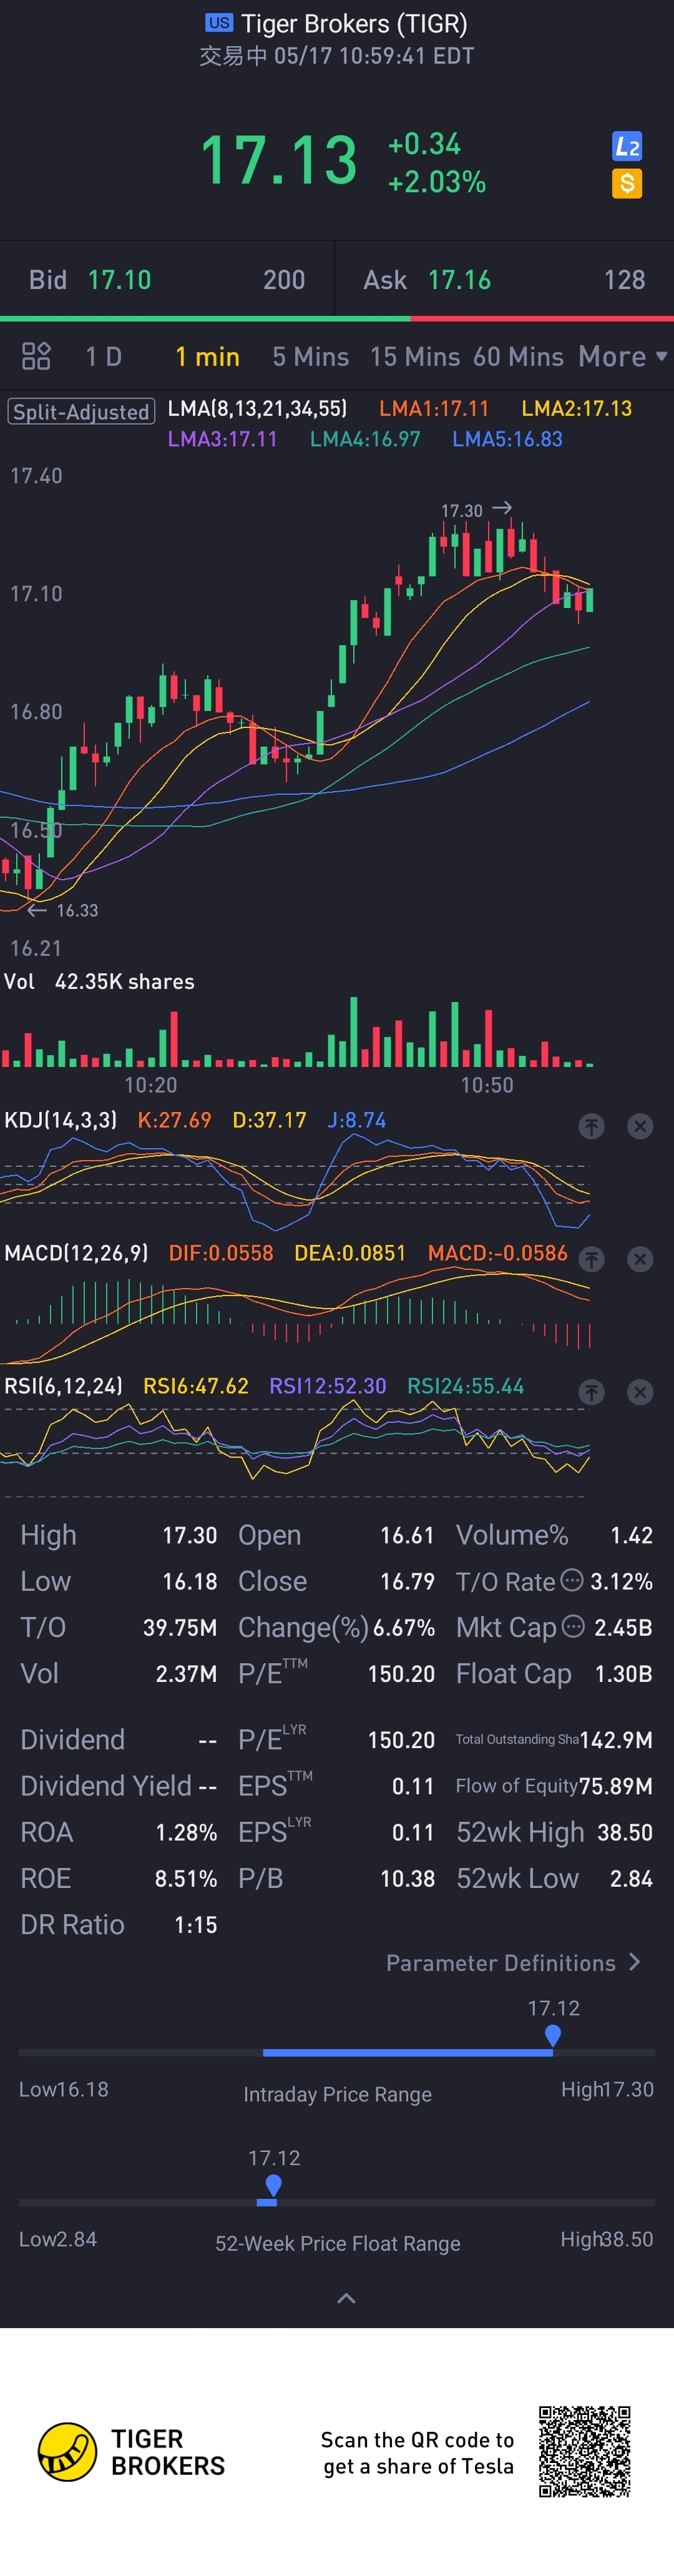Tap the ROE 8.51% stat
Image resolution: width=674 pixels, height=2576 pixels.
click(x=119, y=1878)
